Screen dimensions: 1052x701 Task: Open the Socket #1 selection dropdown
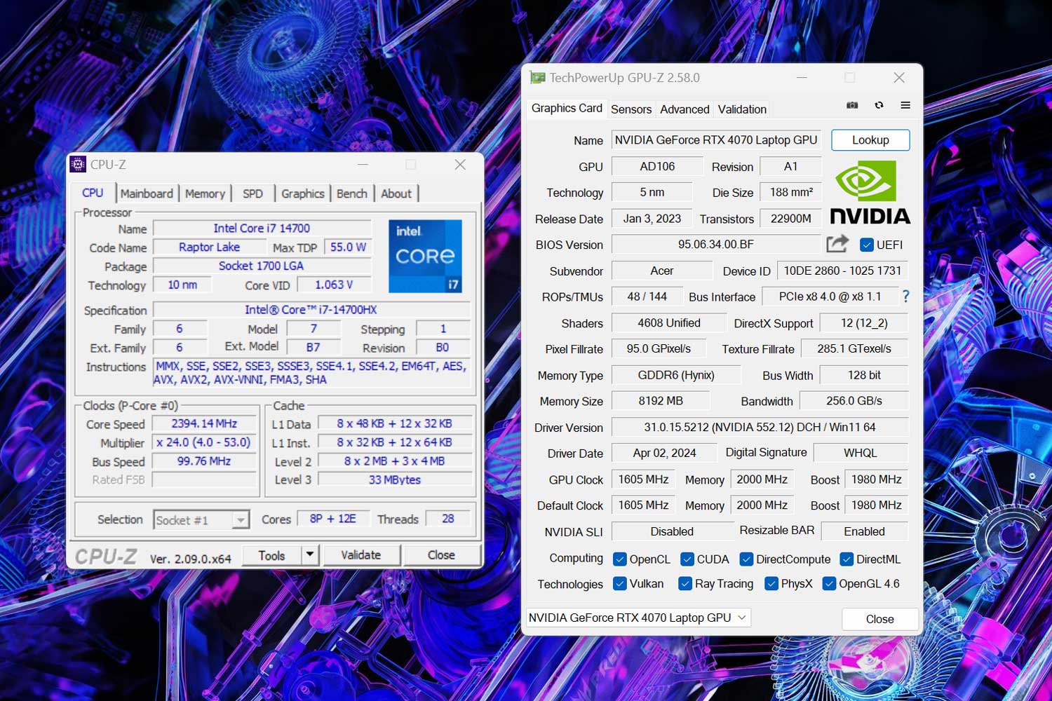[x=201, y=520]
